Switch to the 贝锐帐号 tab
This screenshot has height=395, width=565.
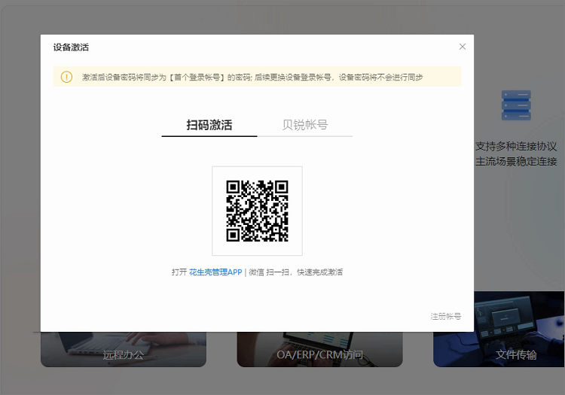coord(305,125)
